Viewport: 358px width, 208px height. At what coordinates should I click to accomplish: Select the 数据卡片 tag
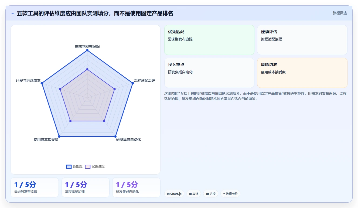230,194
